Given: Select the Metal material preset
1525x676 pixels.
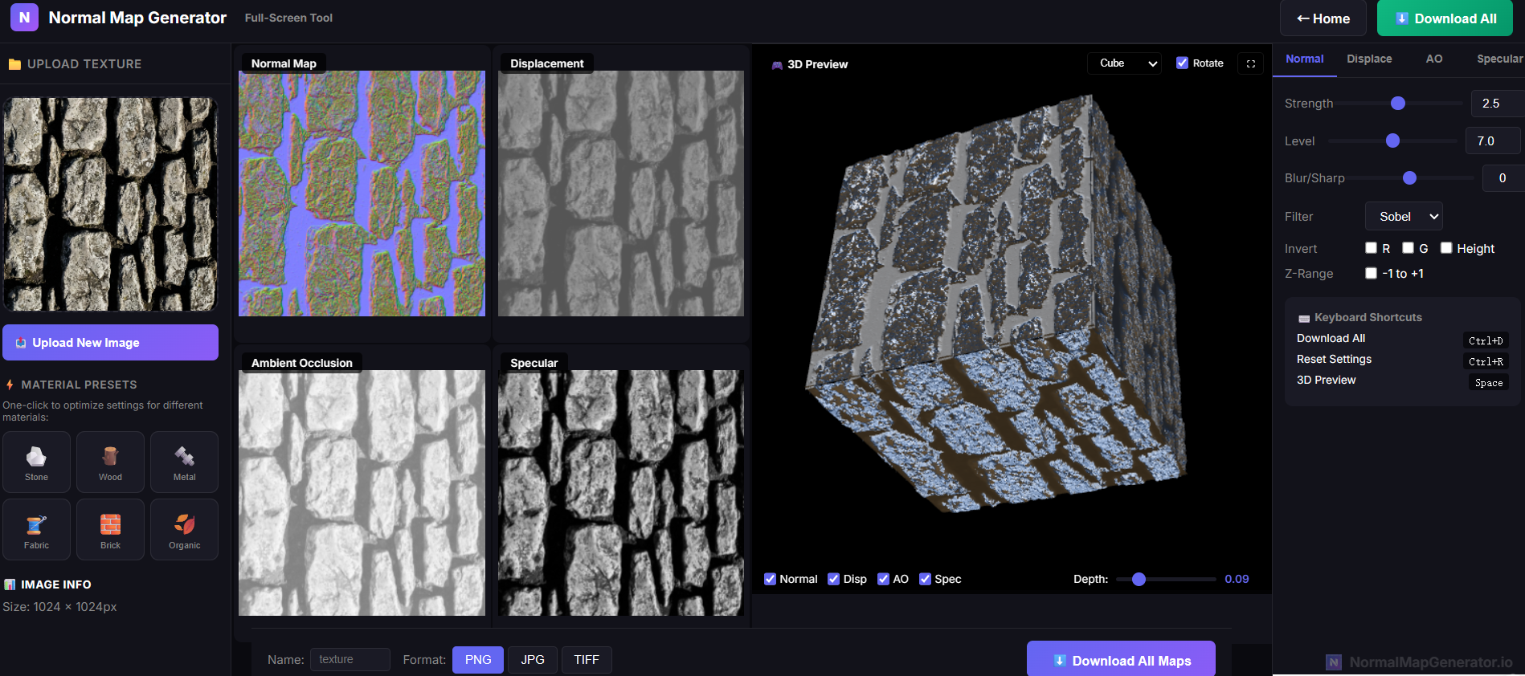Looking at the screenshot, I should (184, 462).
